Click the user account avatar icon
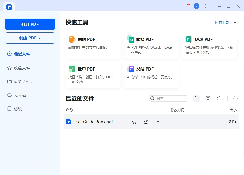This screenshot has height=175, width=244. pyautogui.click(x=197, y=6)
